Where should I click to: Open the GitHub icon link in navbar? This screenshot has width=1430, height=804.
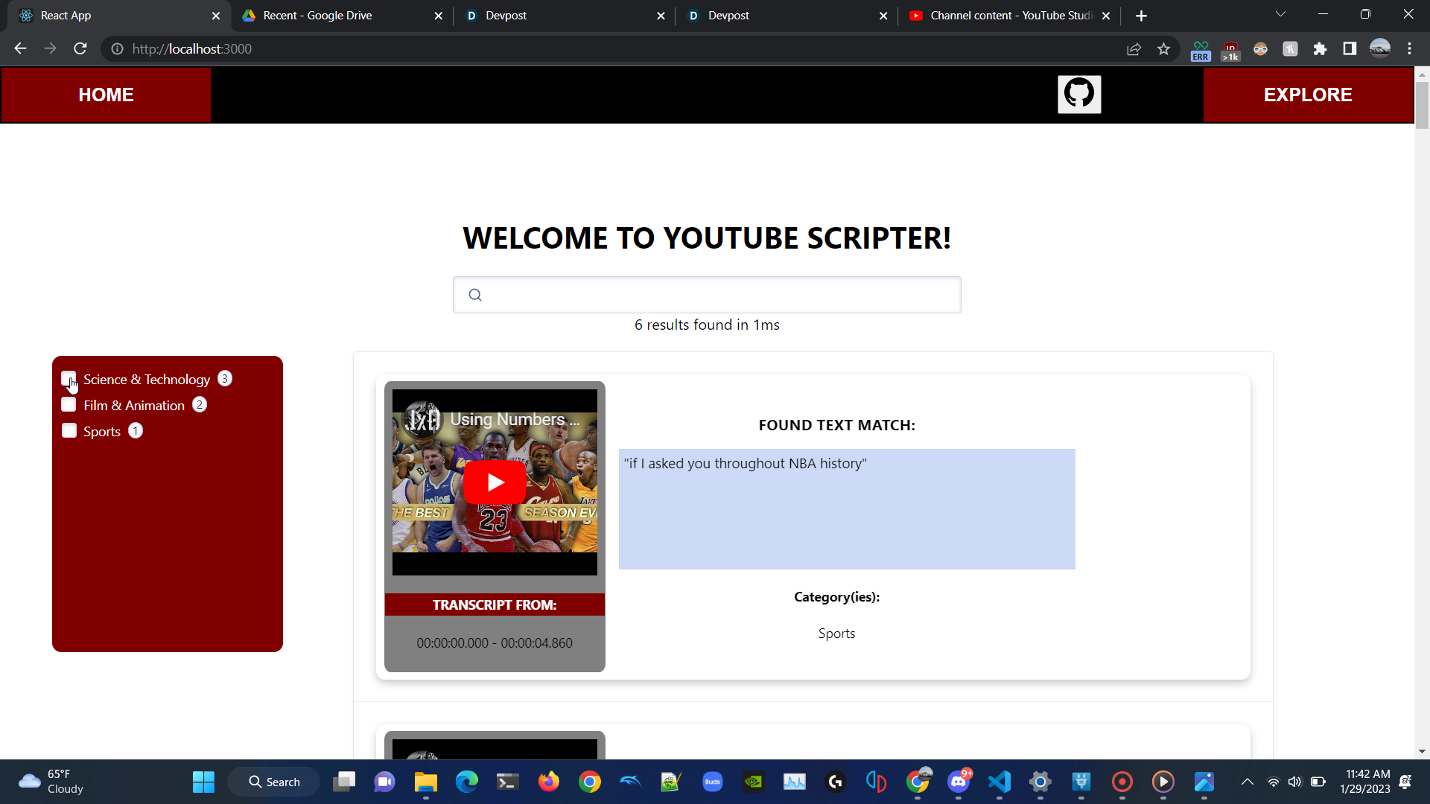1079,95
